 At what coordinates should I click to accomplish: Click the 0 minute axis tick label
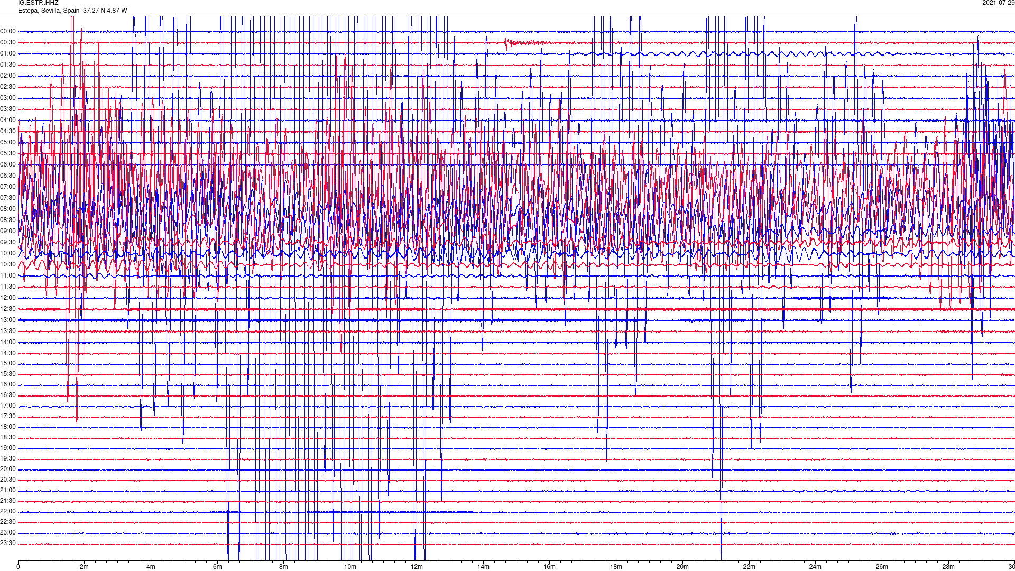18,567
